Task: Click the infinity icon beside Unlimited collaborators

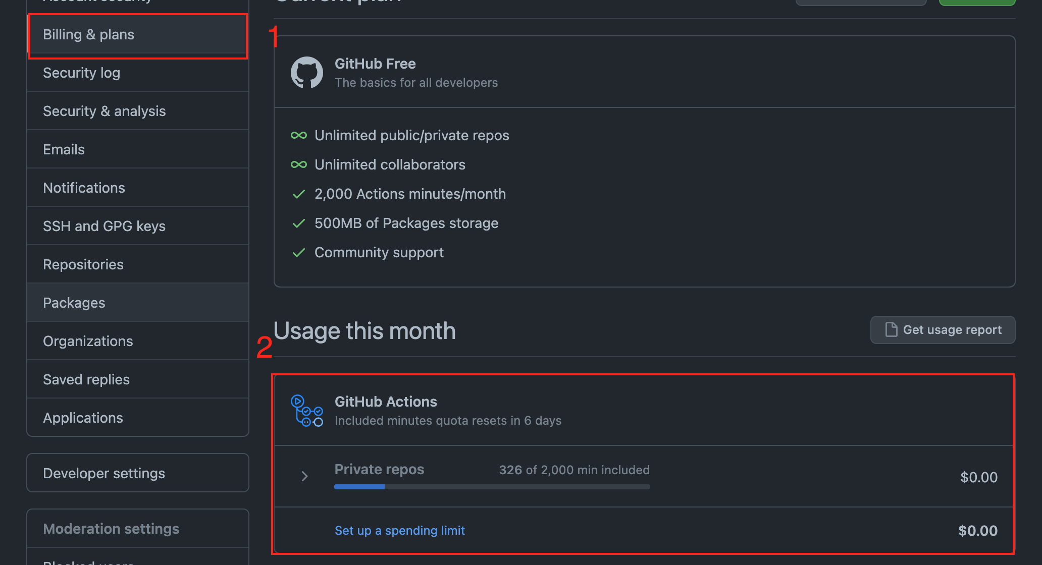Action: pyautogui.click(x=298, y=164)
